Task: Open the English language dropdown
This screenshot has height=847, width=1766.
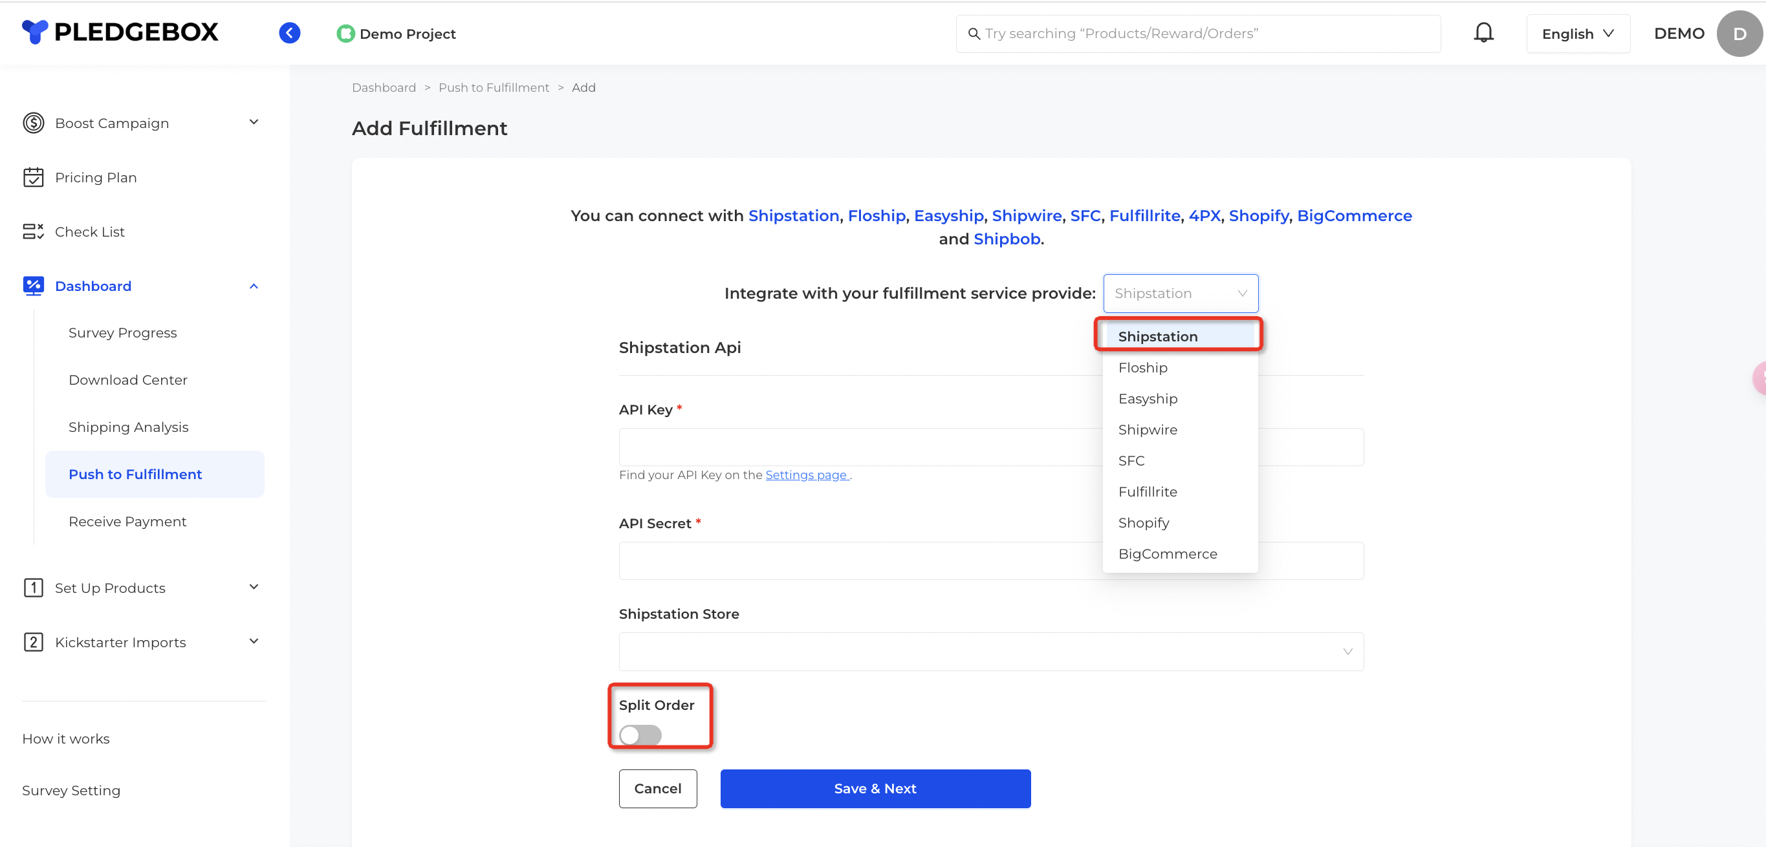Action: point(1578,34)
